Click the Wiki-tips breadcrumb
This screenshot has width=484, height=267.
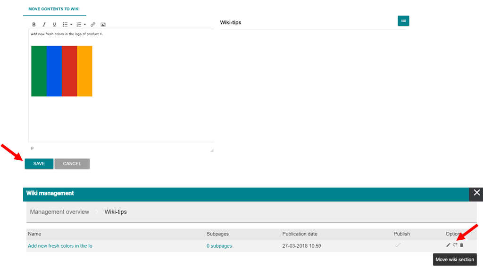tap(116, 212)
